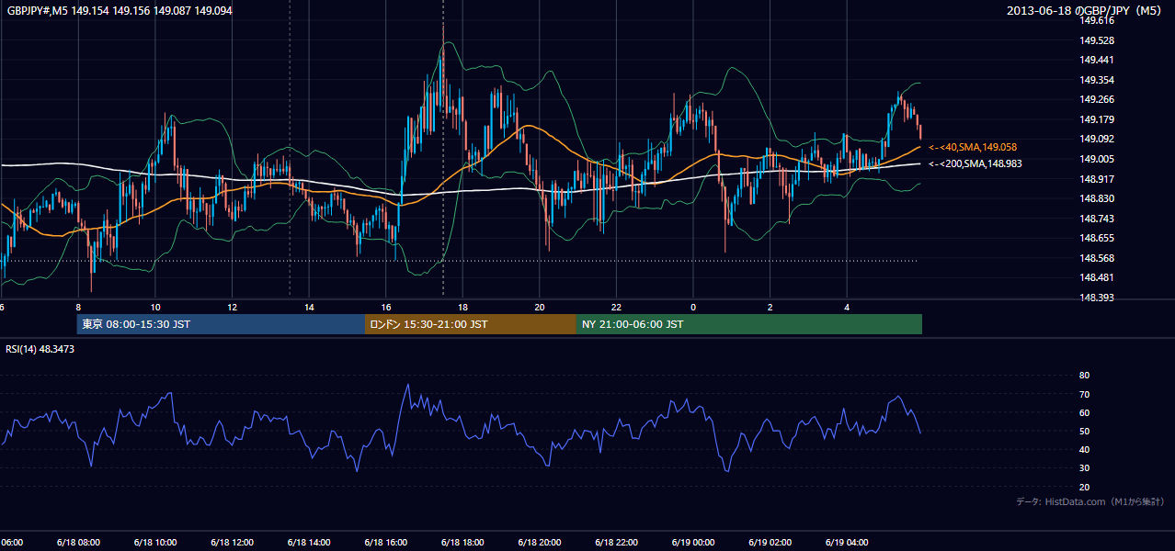Click the <-<200,SMA,148.983 white label
Screen dimensions: 1175x551
[x=975, y=163]
